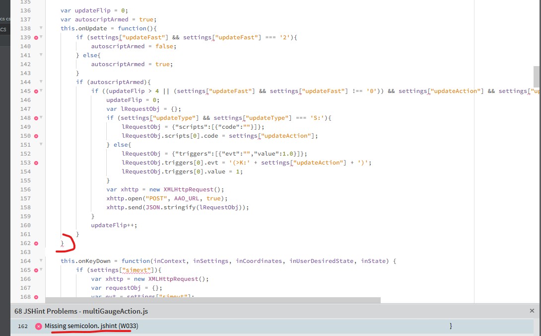541x336 pixels.
Task: Collapse the else fold at line 151
Action: coord(41,144)
